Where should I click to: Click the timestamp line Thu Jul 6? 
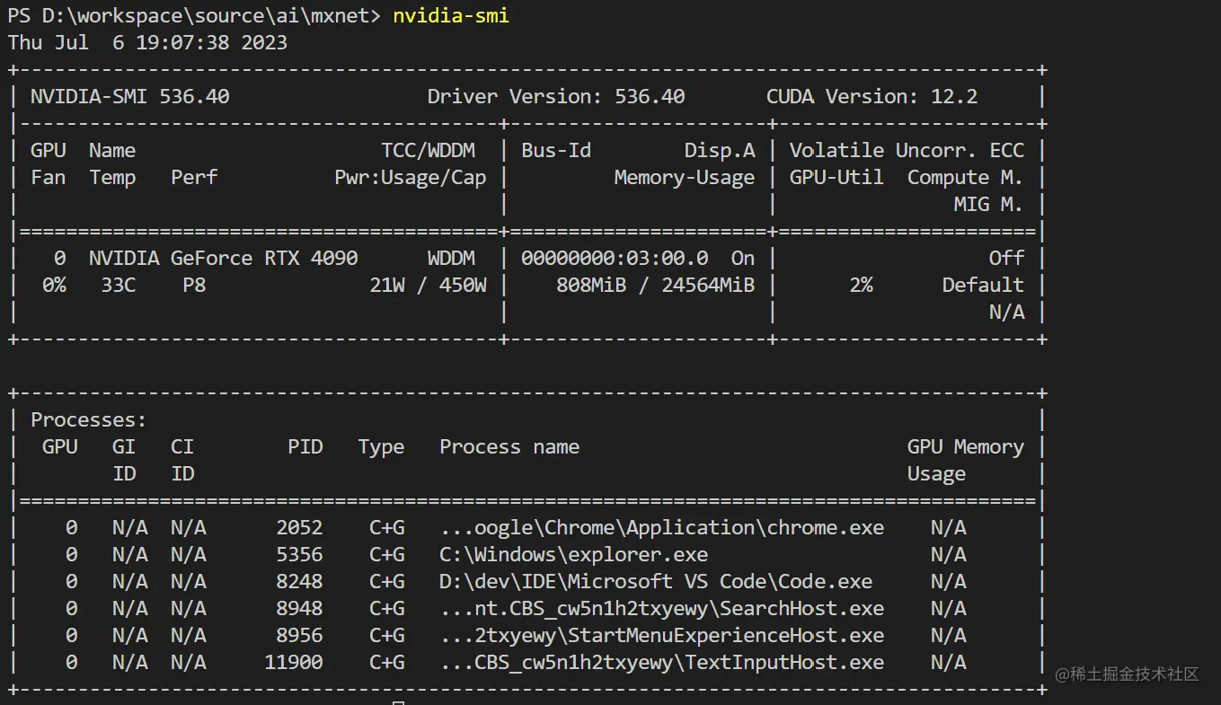pos(147,42)
